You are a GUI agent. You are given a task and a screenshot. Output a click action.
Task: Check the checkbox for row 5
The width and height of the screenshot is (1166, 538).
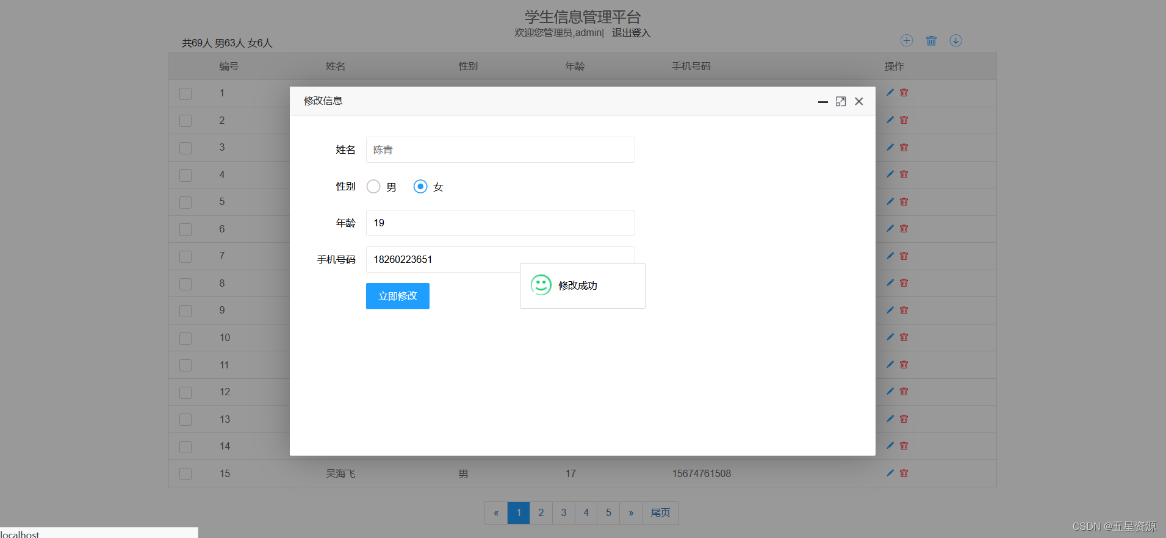point(185,202)
